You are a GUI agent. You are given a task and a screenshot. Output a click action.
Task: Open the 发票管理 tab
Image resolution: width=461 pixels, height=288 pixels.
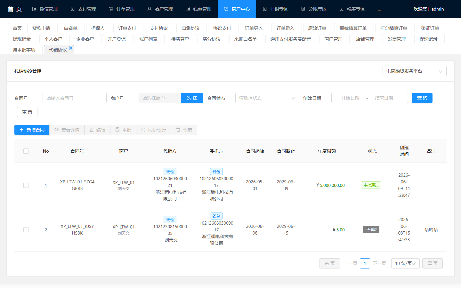click(x=397, y=39)
